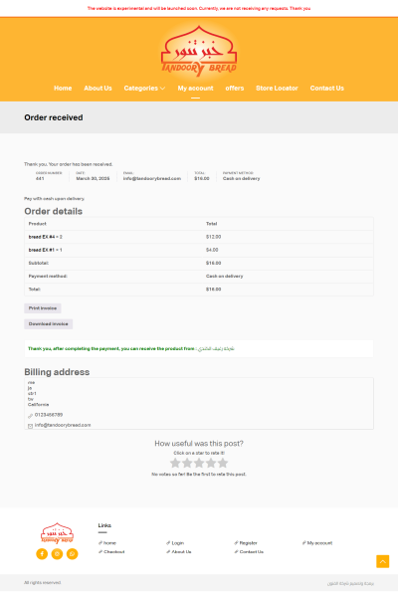This screenshot has height=592, width=398.
Task: Expand the Categories menu chevron
Action: (163, 89)
